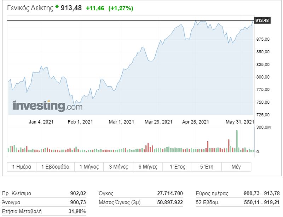The width and height of the screenshot is (283, 217).
Task: Switch chart to 1 Εβδομάδα range
Action: pyautogui.click(x=55, y=167)
